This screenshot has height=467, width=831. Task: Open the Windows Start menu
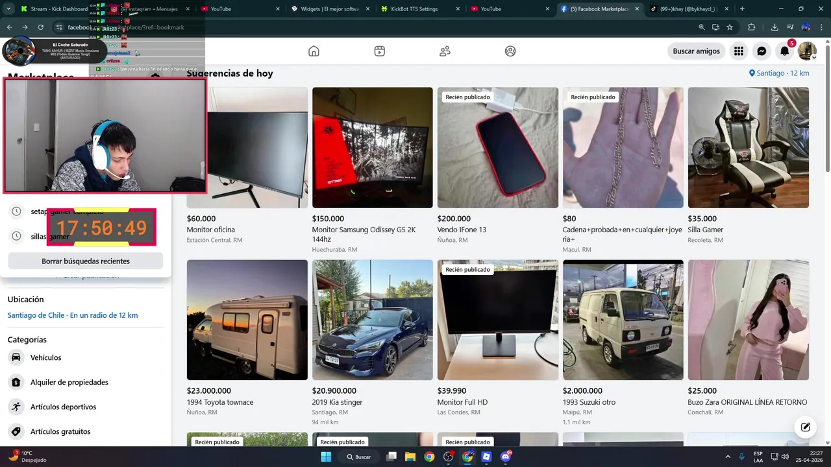pos(327,457)
